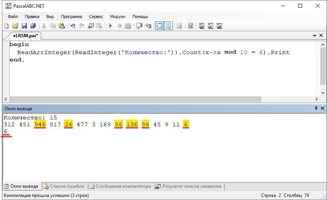Pin the Окно вывода panel

(316, 108)
